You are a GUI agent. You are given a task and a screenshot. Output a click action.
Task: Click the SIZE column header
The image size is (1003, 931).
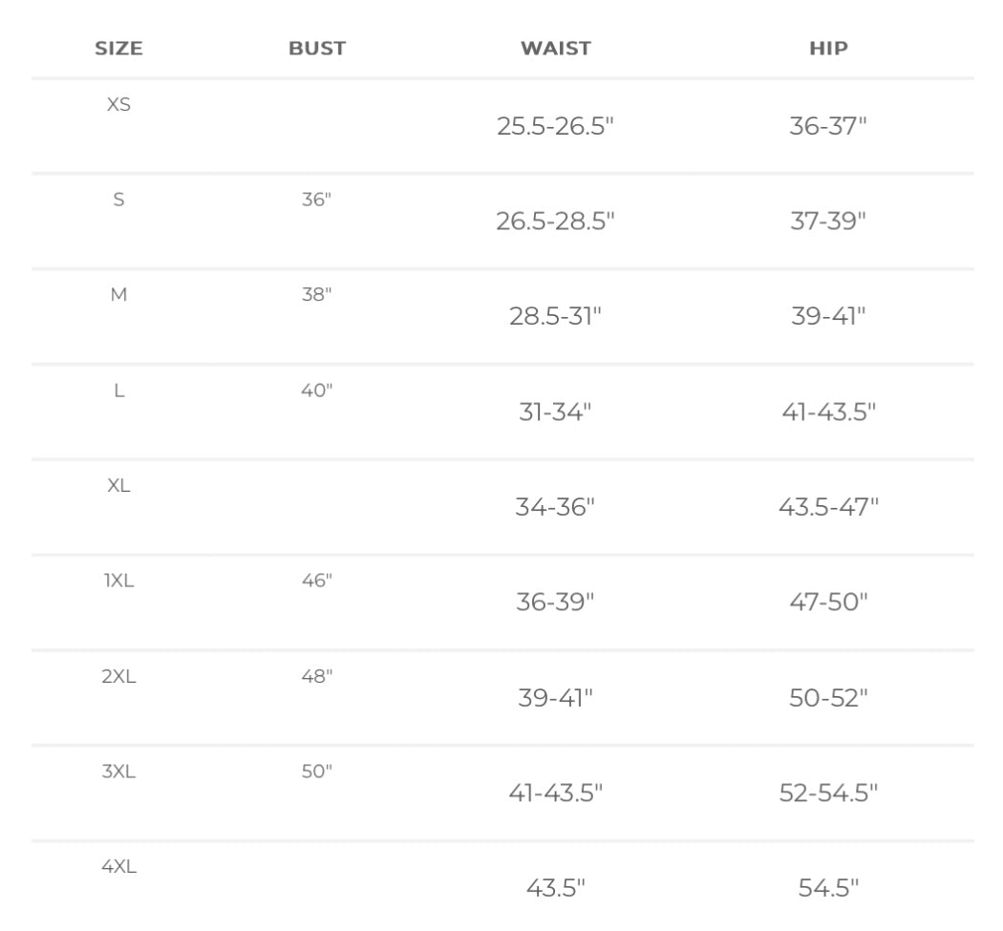[118, 49]
